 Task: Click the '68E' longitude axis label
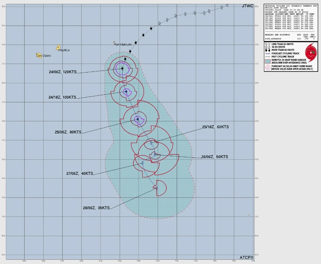[x=158, y=261]
